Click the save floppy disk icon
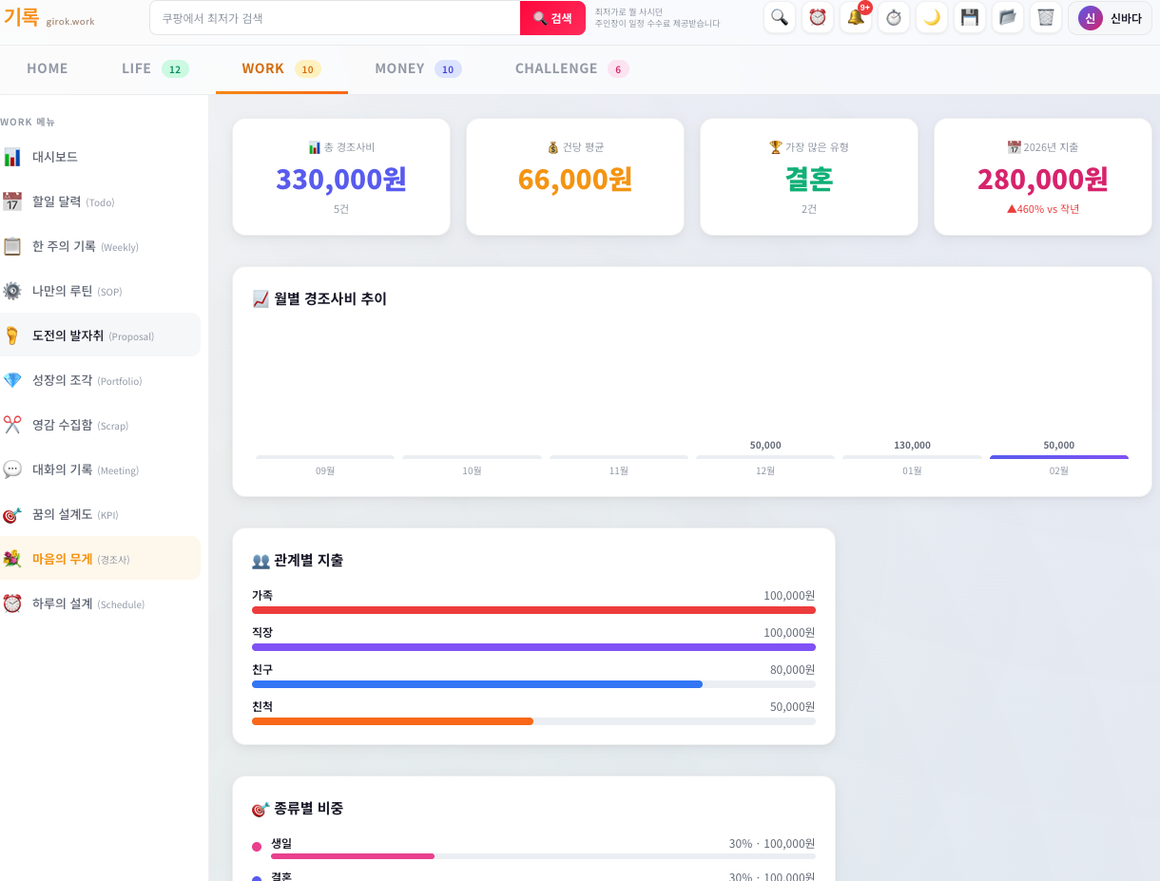 (x=969, y=17)
